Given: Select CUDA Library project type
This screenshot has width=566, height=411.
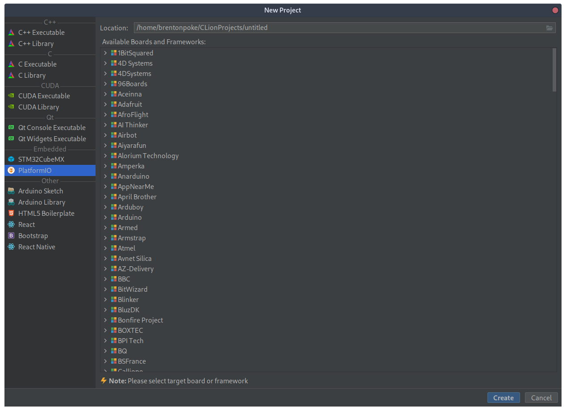Looking at the screenshot, I should point(50,107).
